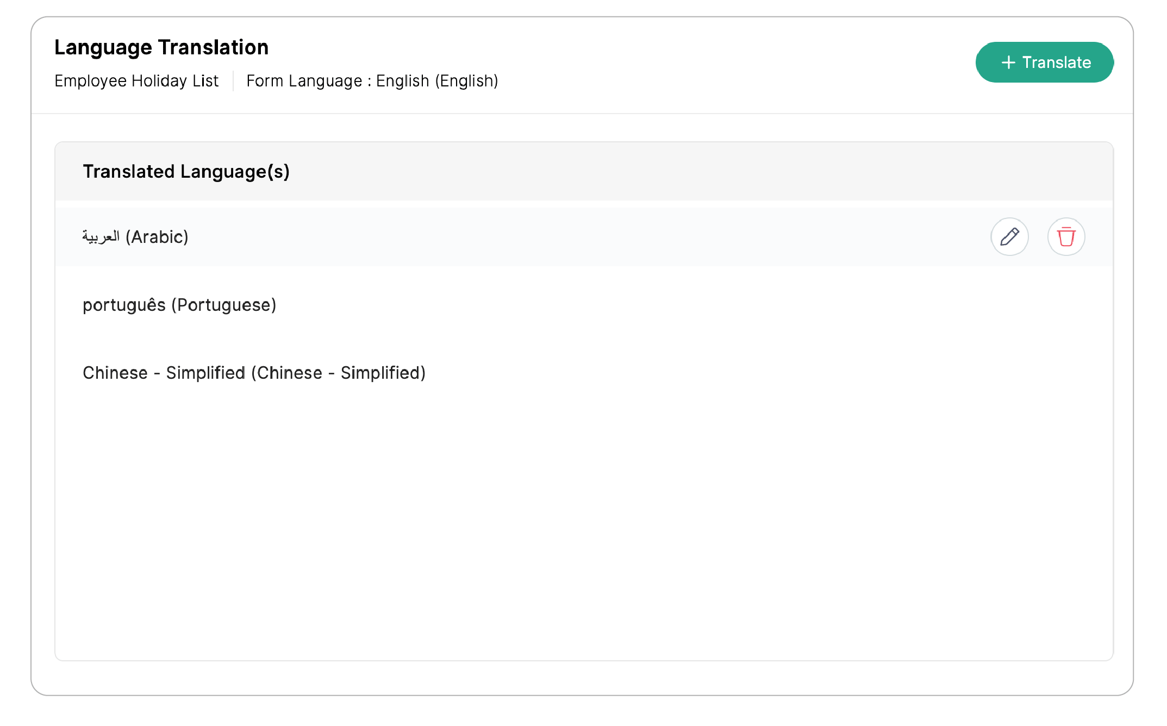Click the Language Translation title
1167x726 pixels.
point(161,48)
